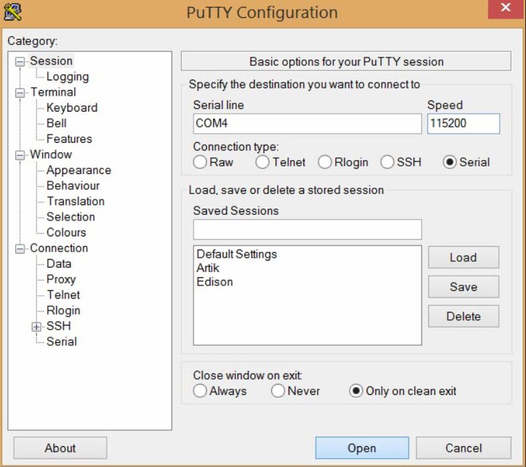526x467 pixels.
Task: Navigate to the Keyboard settings
Action: point(72,107)
